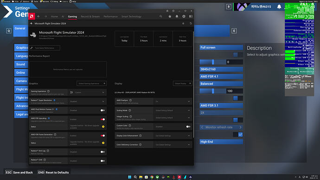
Task: Open the Windows Start menu
Action: (129, 177)
